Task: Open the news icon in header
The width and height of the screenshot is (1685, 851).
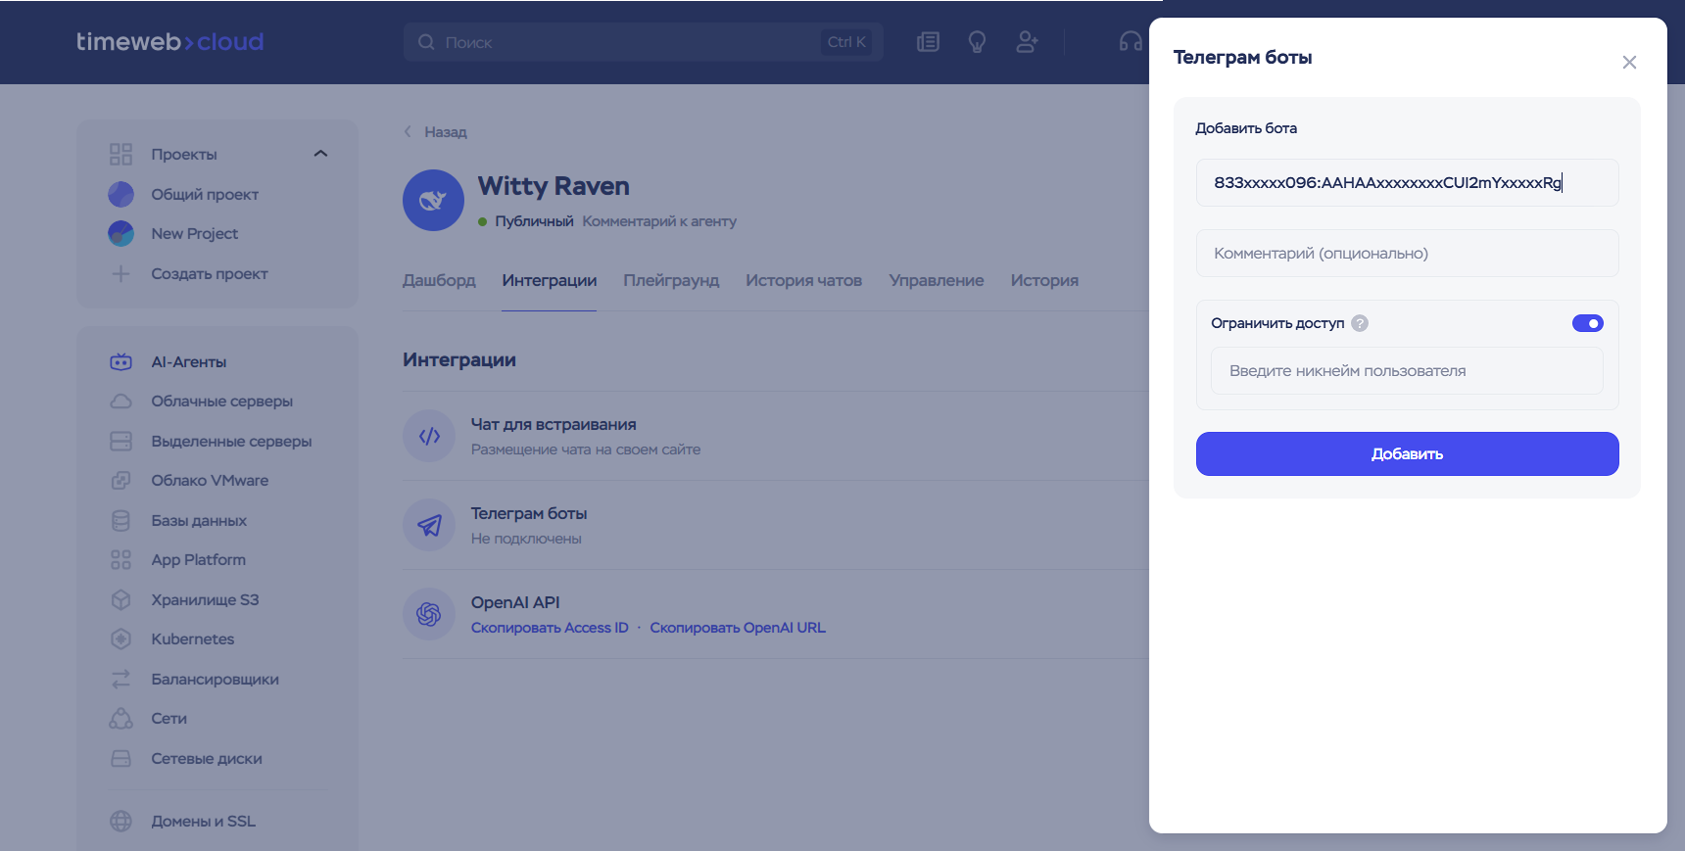Action: click(x=928, y=42)
